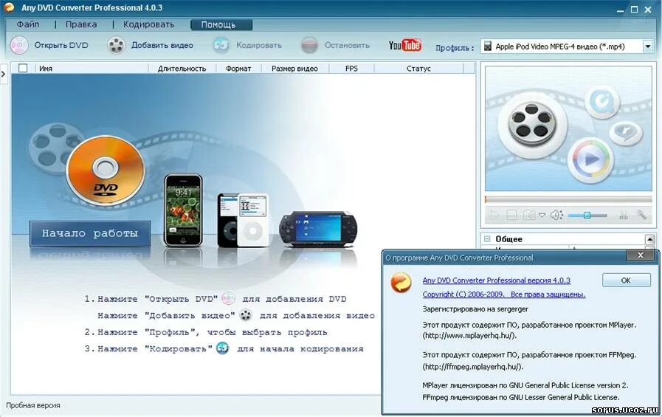Toggle the select-all checkbox in list header
662x417 pixels.
pyautogui.click(x=23, y=68)
